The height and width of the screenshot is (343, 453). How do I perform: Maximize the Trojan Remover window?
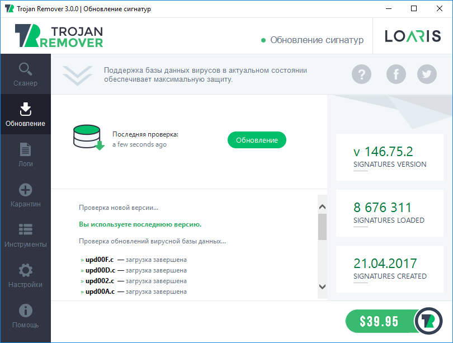click(414, 8)
